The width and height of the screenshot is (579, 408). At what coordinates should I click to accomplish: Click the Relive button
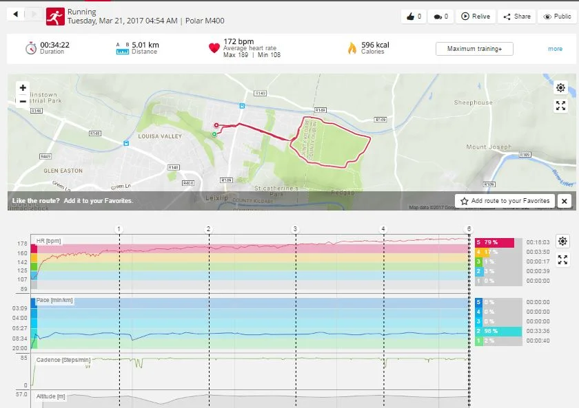tap(476, 17)
